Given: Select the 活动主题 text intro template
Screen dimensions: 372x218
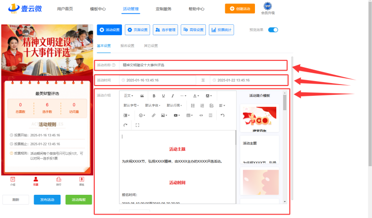Looking at the screenshot, I should 259,149.
